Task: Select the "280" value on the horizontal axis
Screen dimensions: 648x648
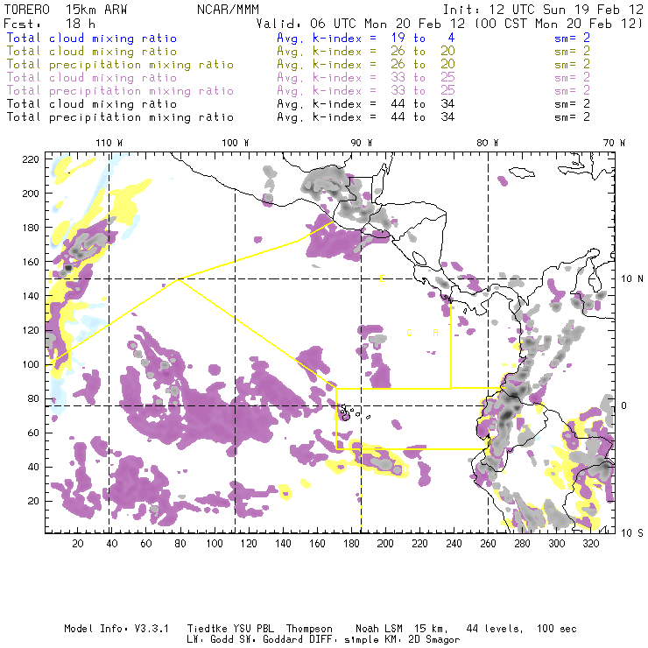Action: point(523,544)
